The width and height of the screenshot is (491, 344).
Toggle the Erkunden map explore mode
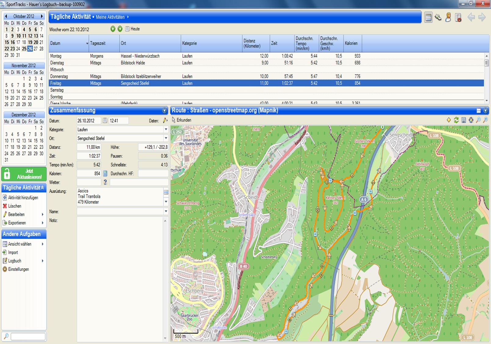(x=182, y=120)
